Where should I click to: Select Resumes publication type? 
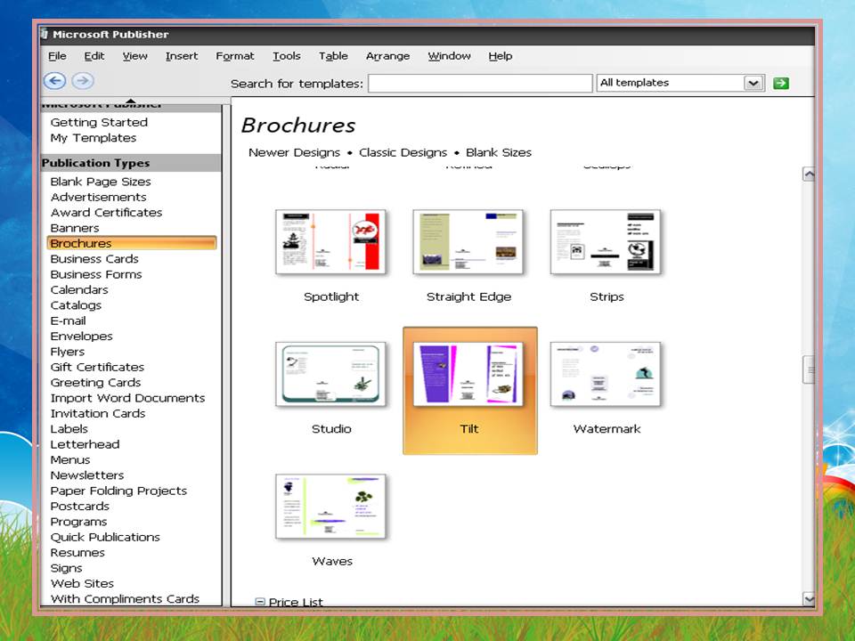click(x=77, y=553)
